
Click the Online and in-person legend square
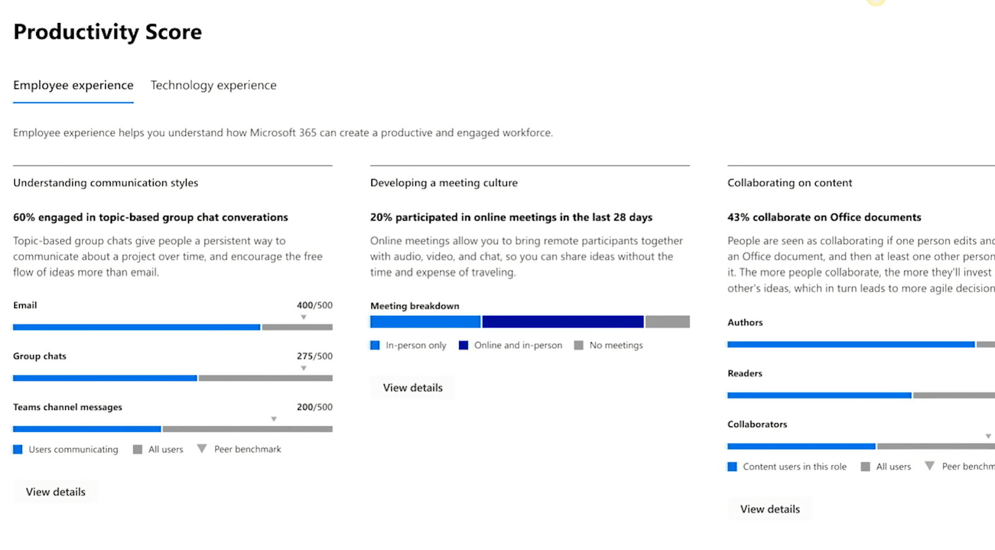463,346
